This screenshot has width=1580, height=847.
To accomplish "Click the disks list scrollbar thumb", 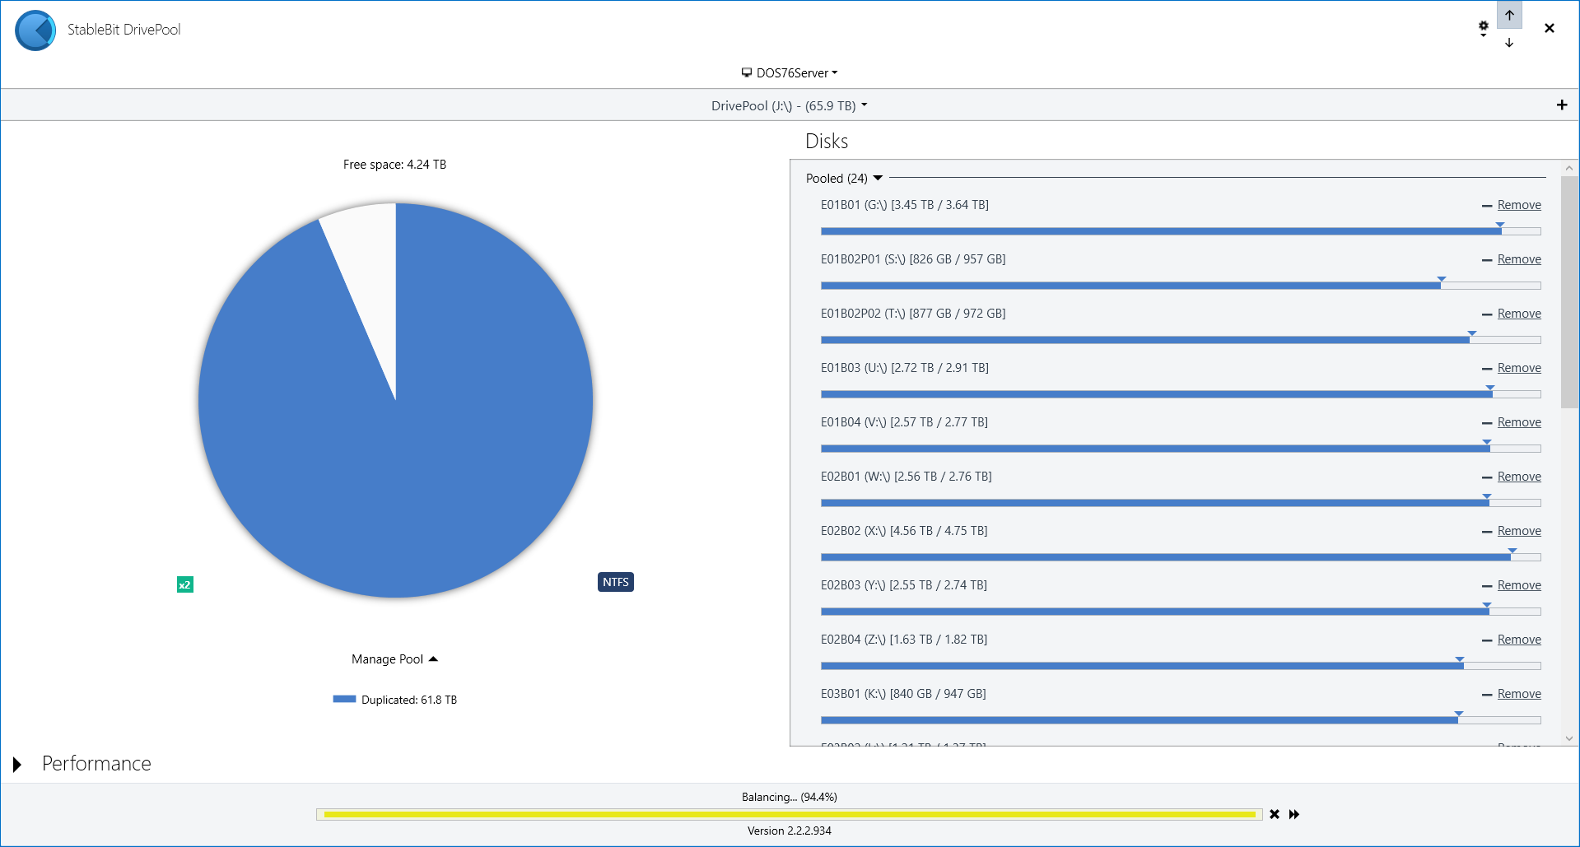I will click(1569, 292).
